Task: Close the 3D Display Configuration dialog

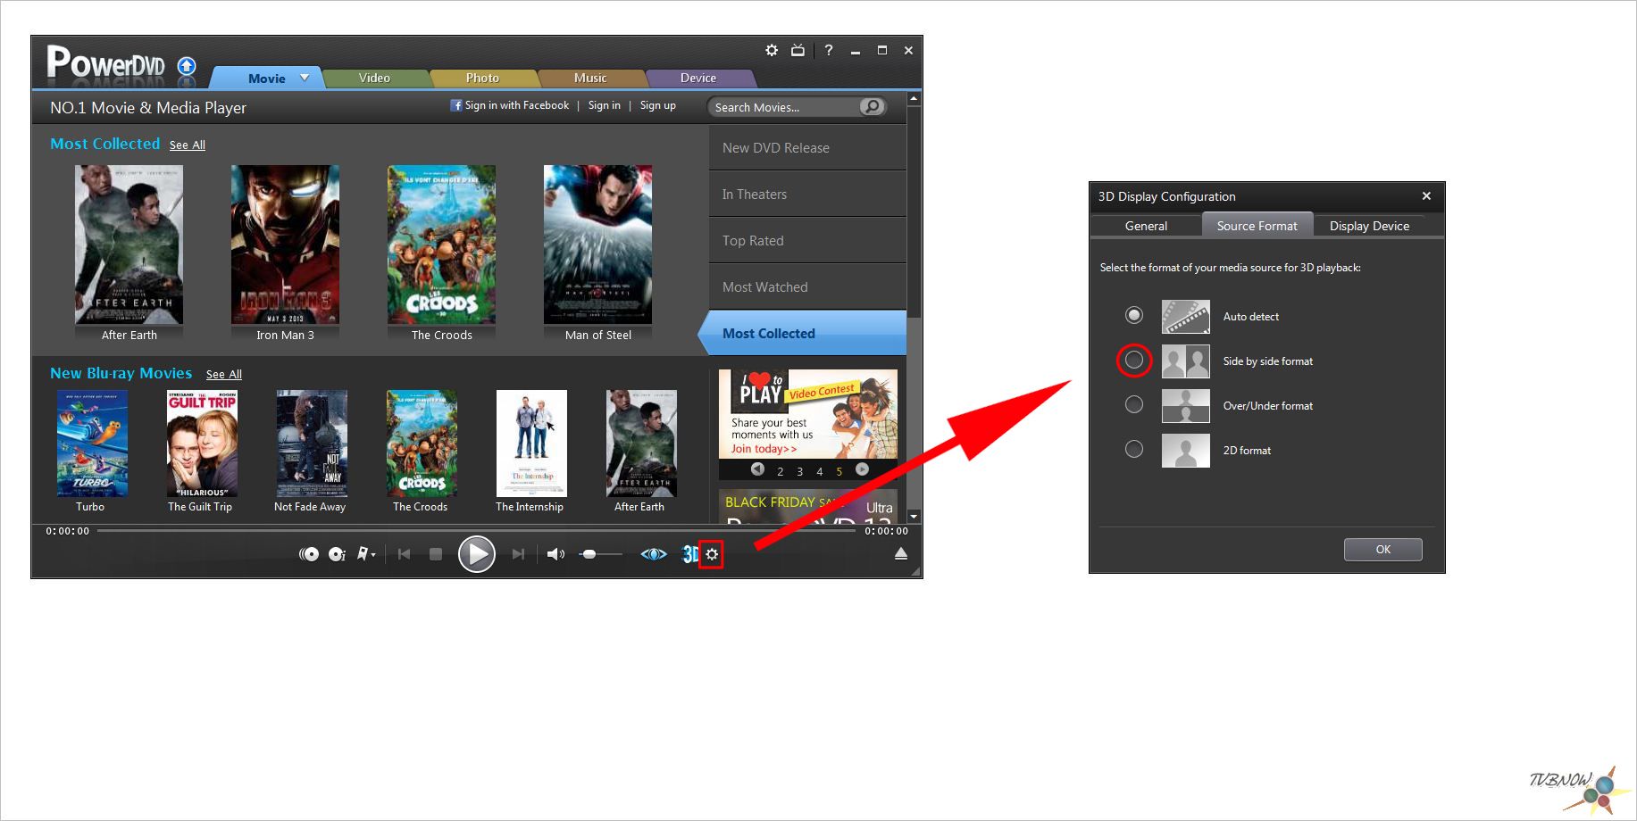Action: [1426, 195]
